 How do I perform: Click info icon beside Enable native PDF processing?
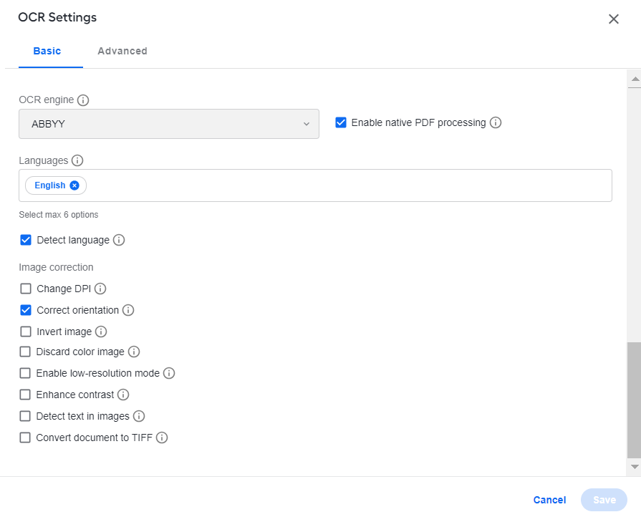[496, 122]
